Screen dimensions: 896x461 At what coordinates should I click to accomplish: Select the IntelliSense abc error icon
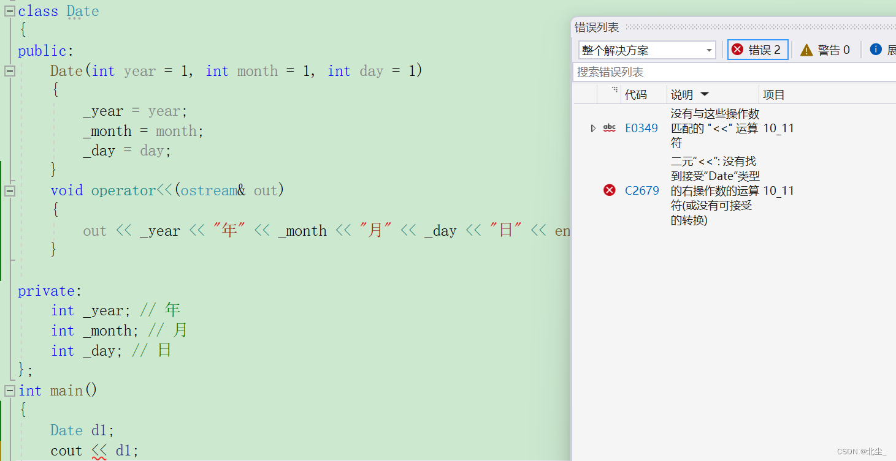tap(610, 128)
